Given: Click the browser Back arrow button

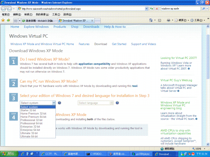Looking at the screenshot, I should [4, 9].
